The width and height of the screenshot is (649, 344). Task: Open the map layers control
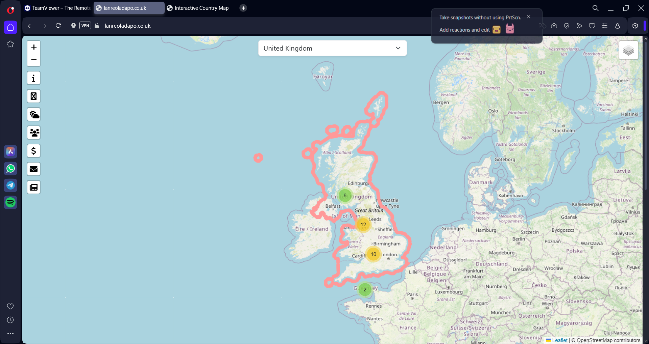(x=628, y=51)
